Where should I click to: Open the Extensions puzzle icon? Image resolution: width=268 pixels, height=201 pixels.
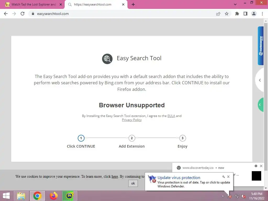[x=237, y=14]
